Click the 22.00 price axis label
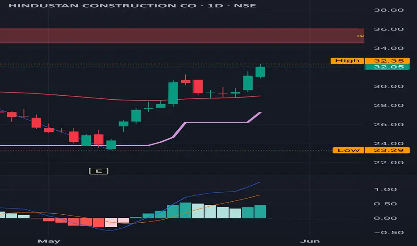 click(x=389, y=163)
